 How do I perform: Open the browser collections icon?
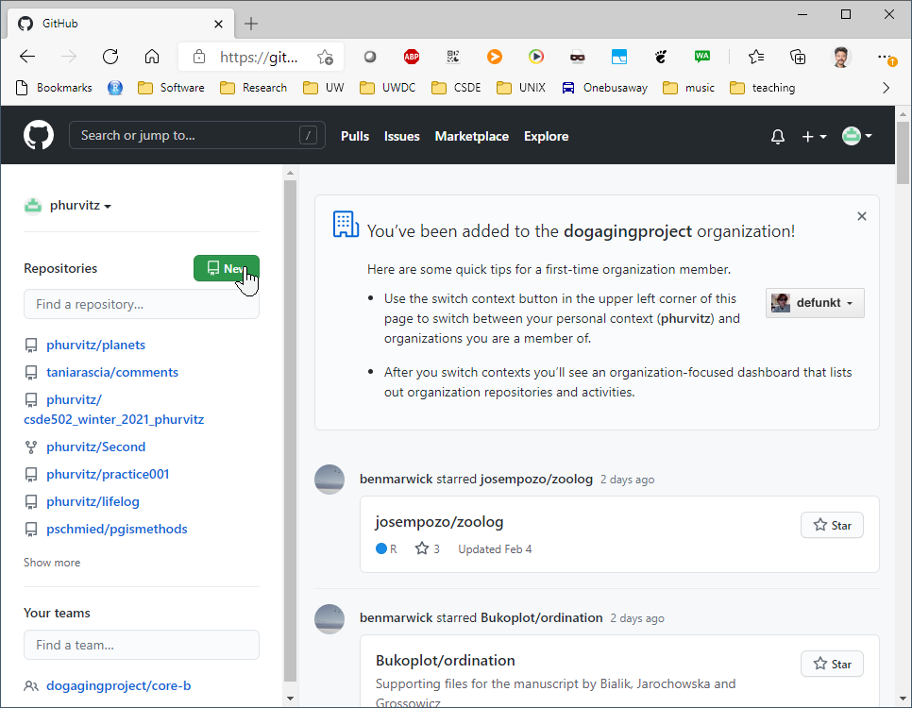(x=798, y=57)
